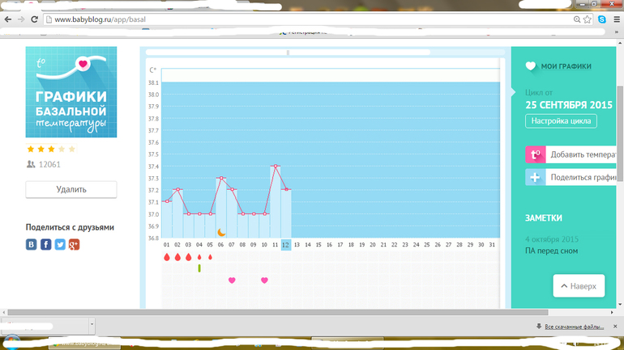624x350 pixels.
Task: Open the Все скачанные файлы link
Action: (574, 327)
